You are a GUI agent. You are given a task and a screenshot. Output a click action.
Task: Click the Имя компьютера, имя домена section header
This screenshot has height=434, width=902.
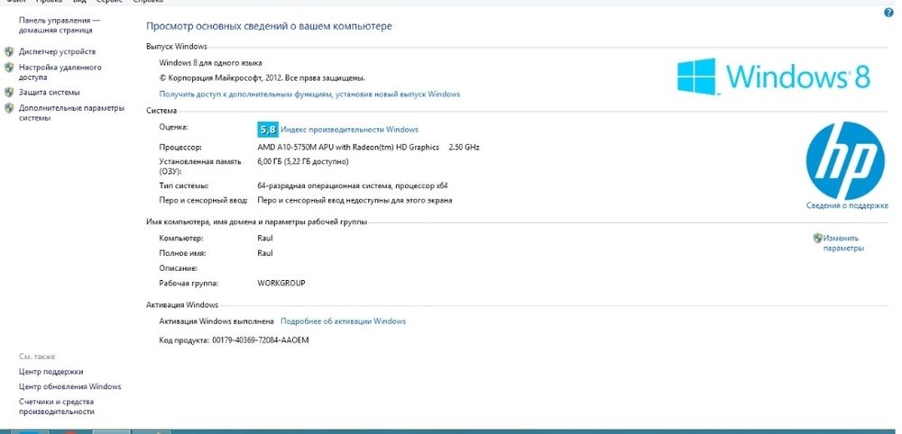pos(256,222)
